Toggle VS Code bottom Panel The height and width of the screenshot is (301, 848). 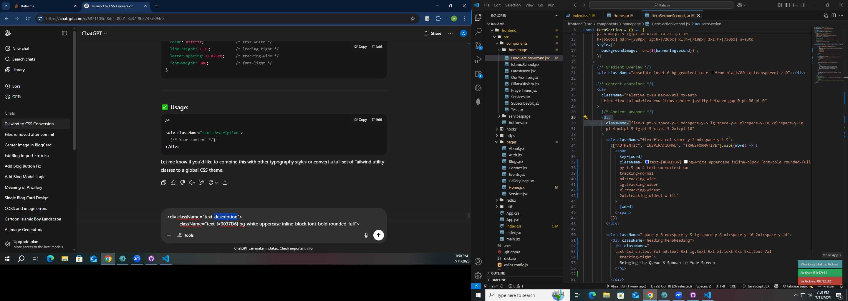pos(795,5)
